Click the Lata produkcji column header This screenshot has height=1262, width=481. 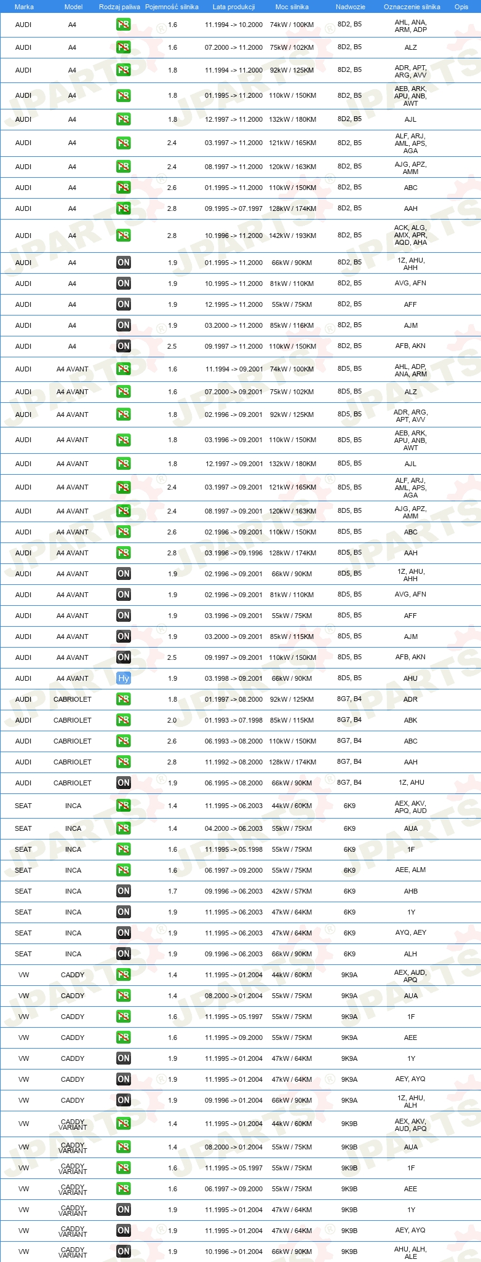tap(234, 7)
